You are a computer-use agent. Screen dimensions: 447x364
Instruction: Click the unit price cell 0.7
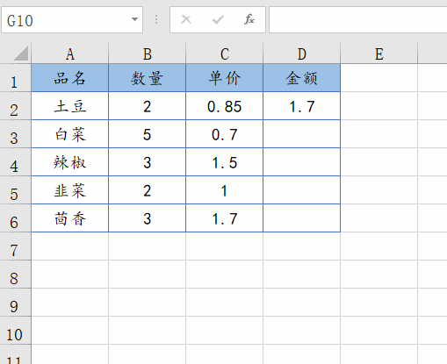coord(225,134)
